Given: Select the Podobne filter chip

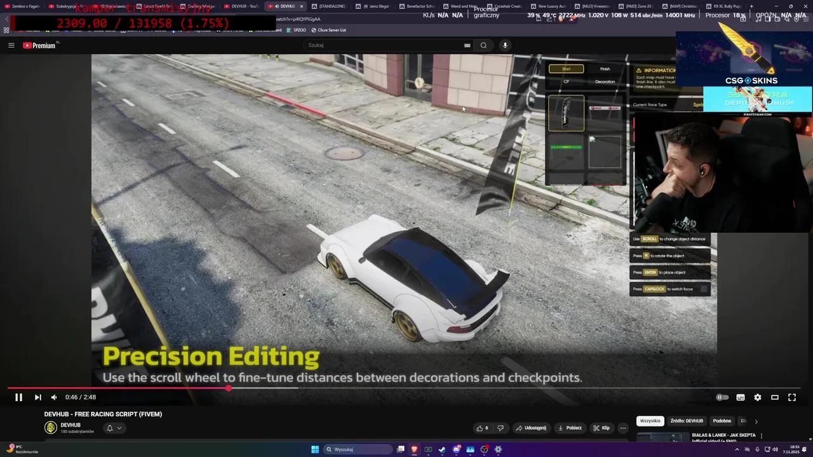Looking at the screenshot, I should (722, 421).
